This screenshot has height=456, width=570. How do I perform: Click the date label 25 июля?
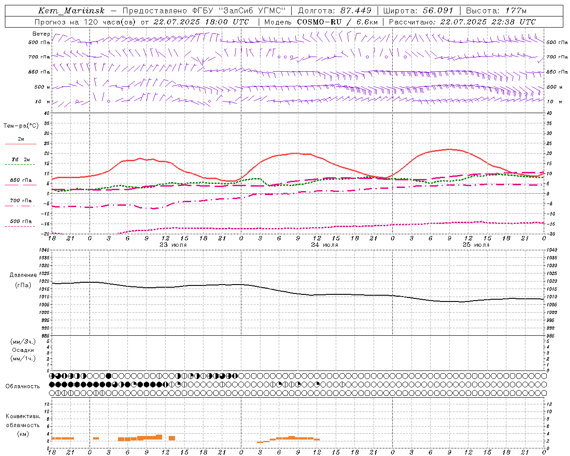pyautogui.click(x=476, y=245)
